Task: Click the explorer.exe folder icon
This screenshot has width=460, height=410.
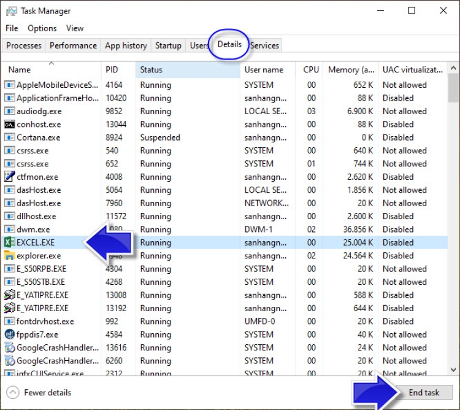Action: coord(9,255)
